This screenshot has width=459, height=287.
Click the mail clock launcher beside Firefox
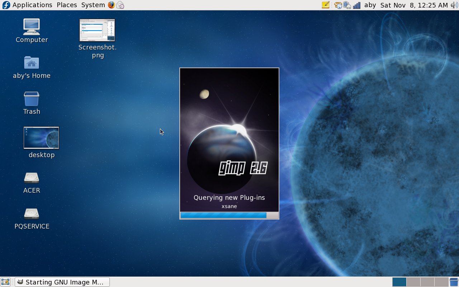[120, 5]
